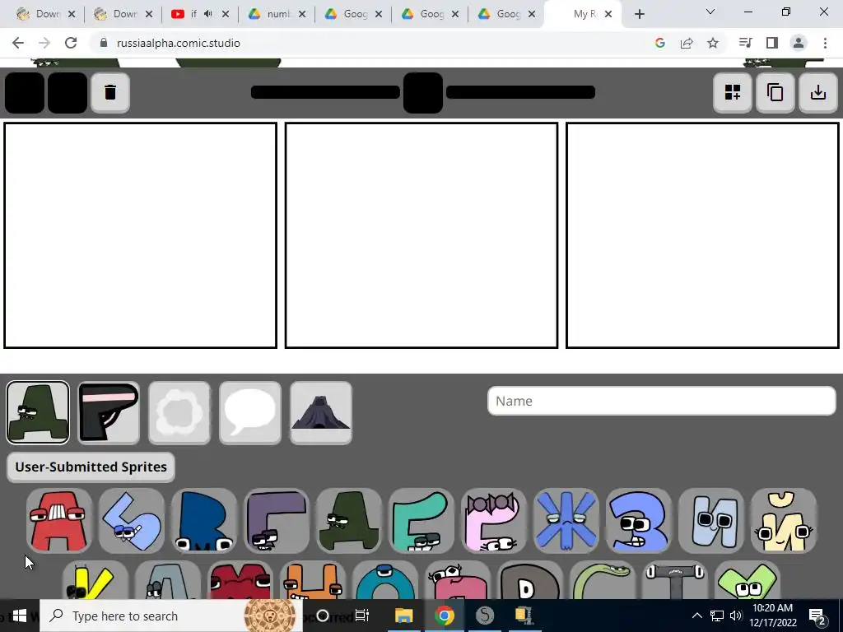Viewport: 843px width, 632px height.
Task: Switch to the YouTube browser tab
Action: click(x=192, y=14)
